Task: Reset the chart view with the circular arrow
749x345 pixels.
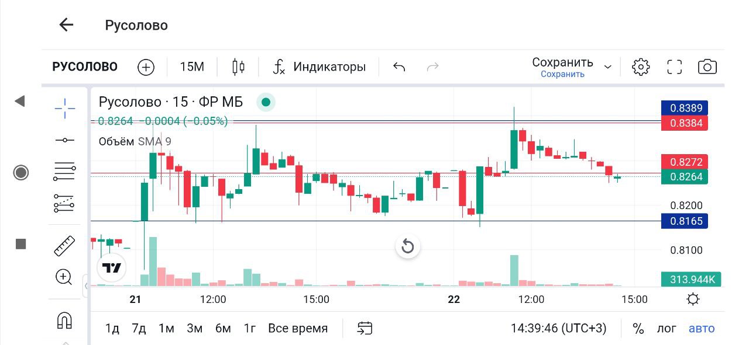Action: point(408,246)
